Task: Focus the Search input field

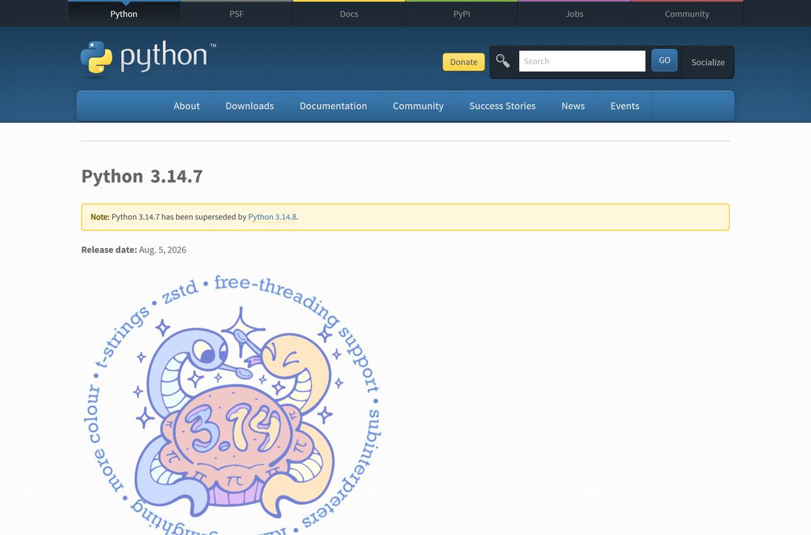Action: 582,61
